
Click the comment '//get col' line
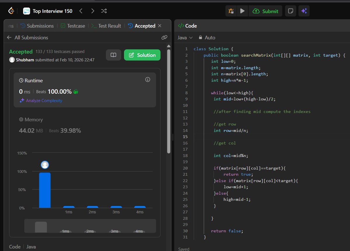point(225,143)
